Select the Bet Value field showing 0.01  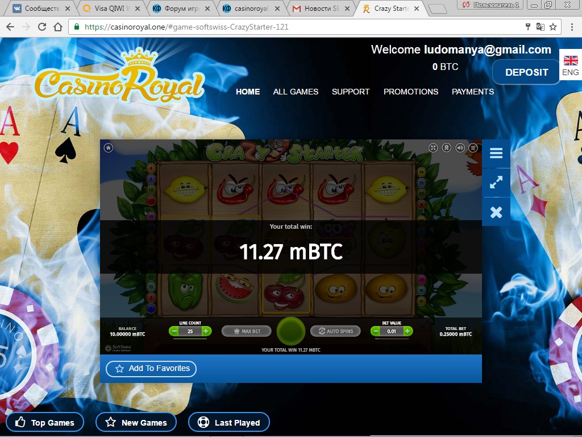pos(392,331)
